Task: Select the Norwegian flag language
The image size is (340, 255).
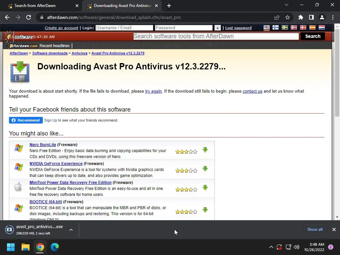Action: click(294, 28)
